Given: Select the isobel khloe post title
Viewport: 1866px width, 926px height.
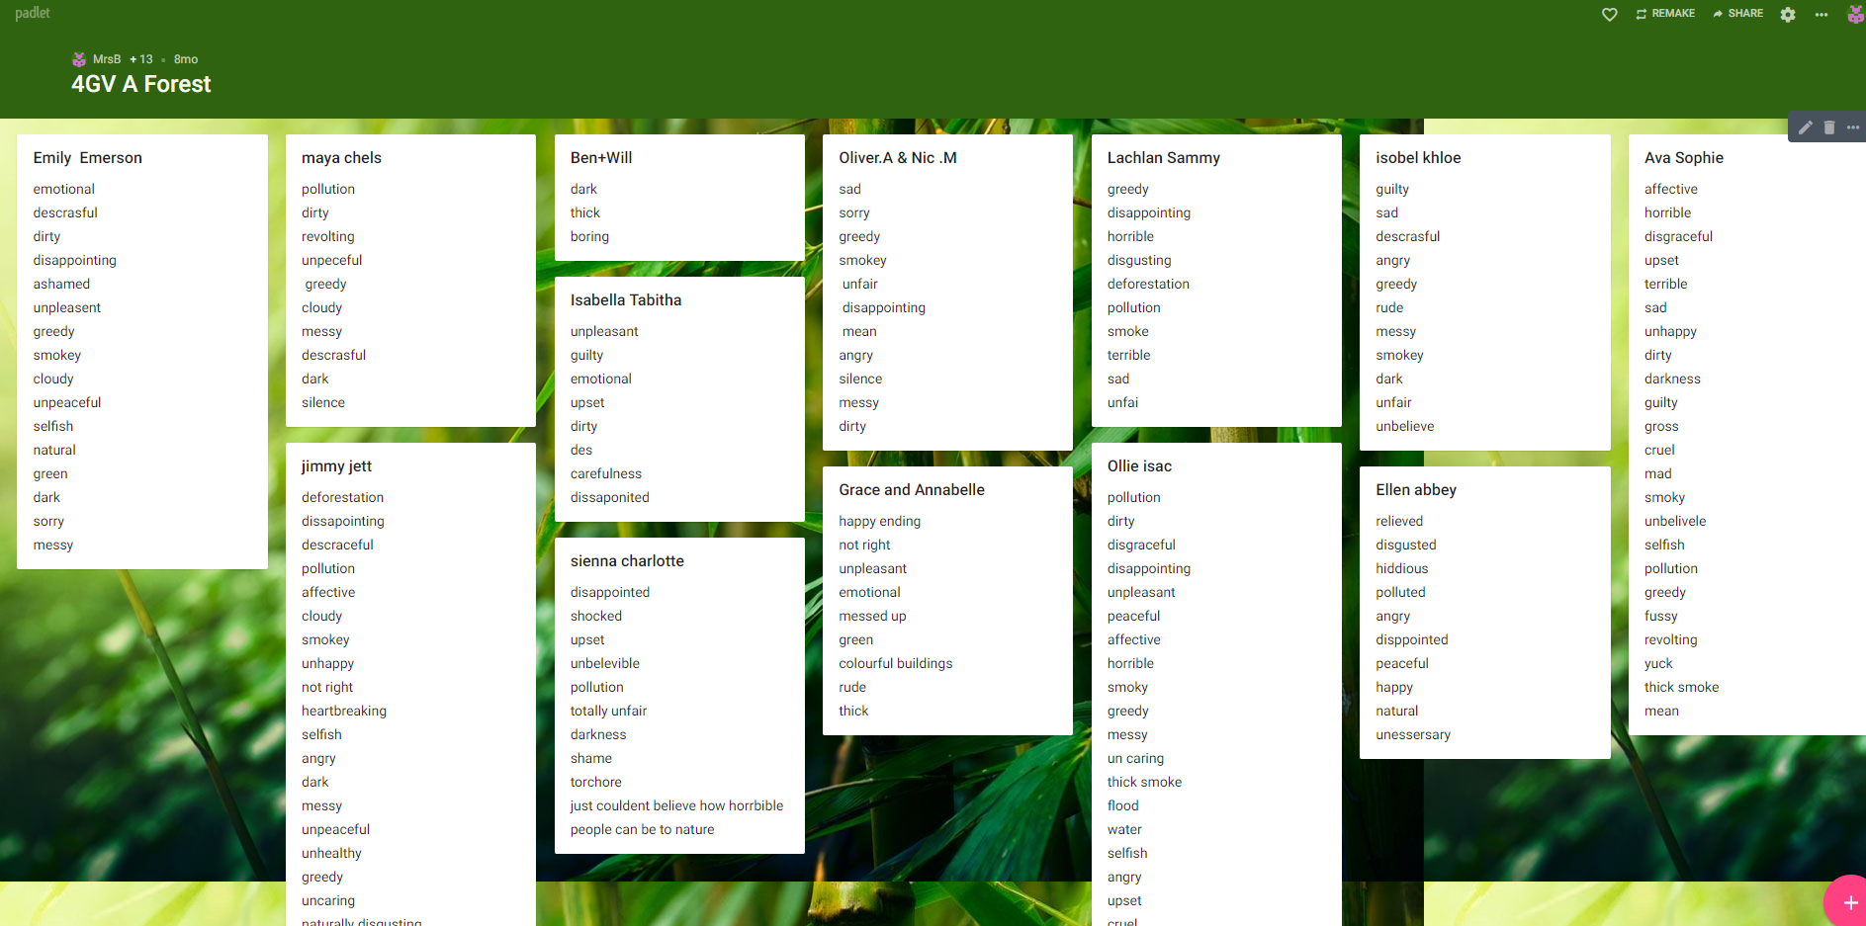Looking at the screenshot, I should click(x=1418, y=158).
